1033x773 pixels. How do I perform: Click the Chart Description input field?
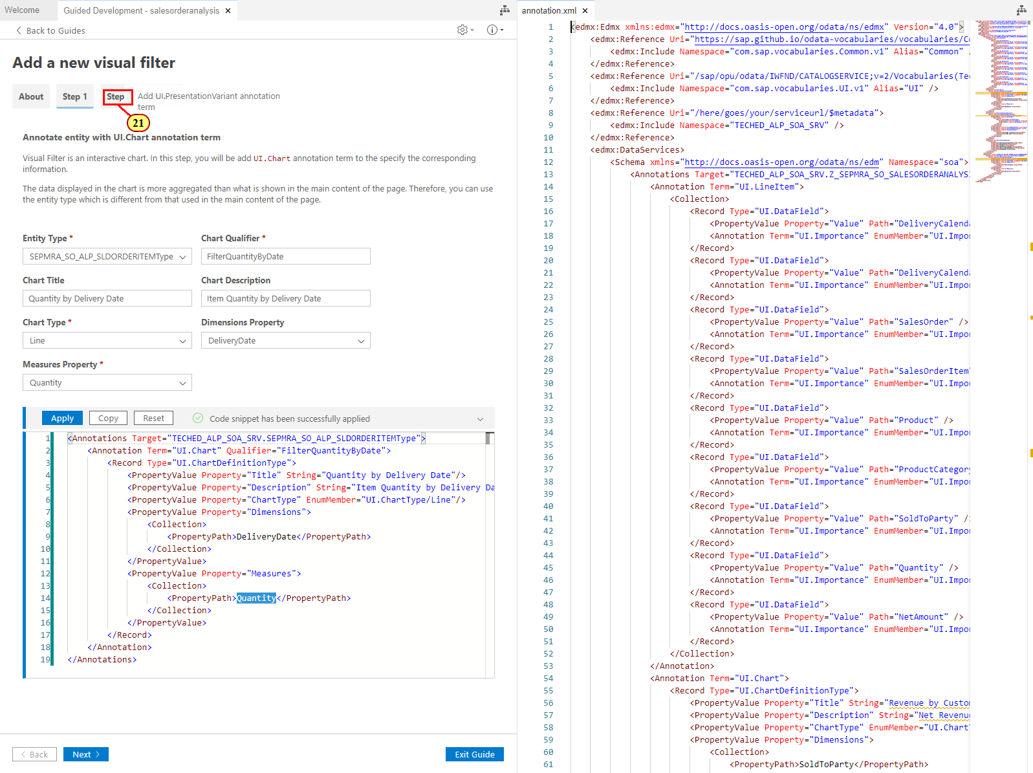click(286, 298)
